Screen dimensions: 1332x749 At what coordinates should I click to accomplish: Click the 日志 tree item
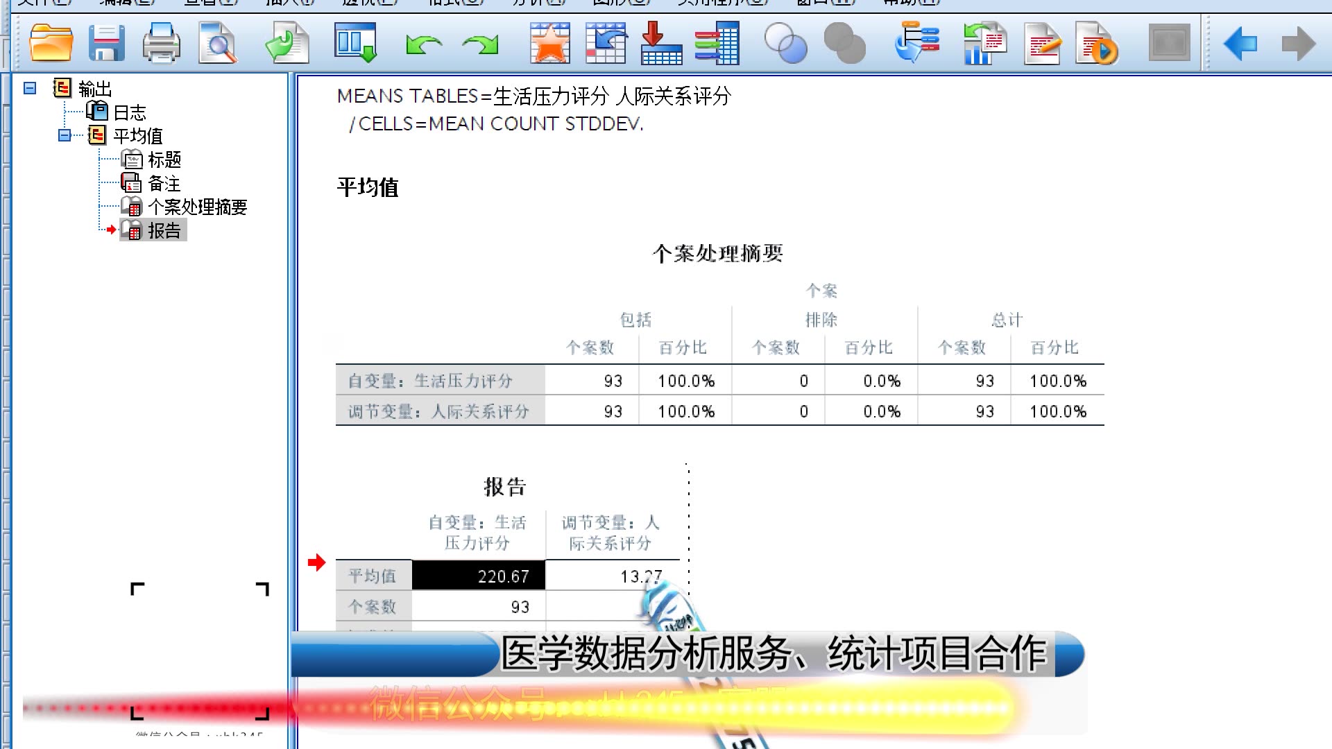coord(131,112)
